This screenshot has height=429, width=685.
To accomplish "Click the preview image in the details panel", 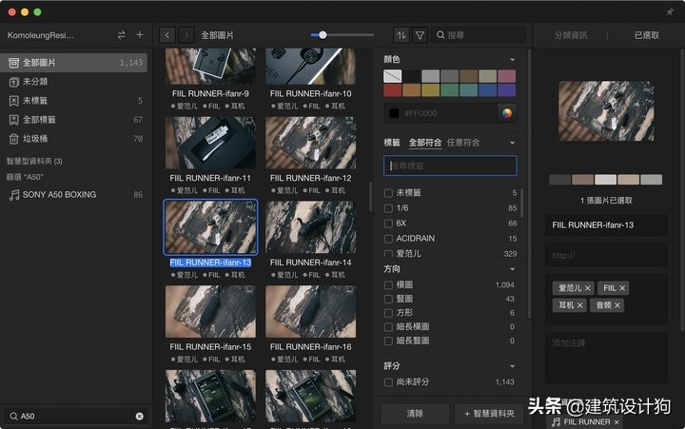I will point(606,111).
